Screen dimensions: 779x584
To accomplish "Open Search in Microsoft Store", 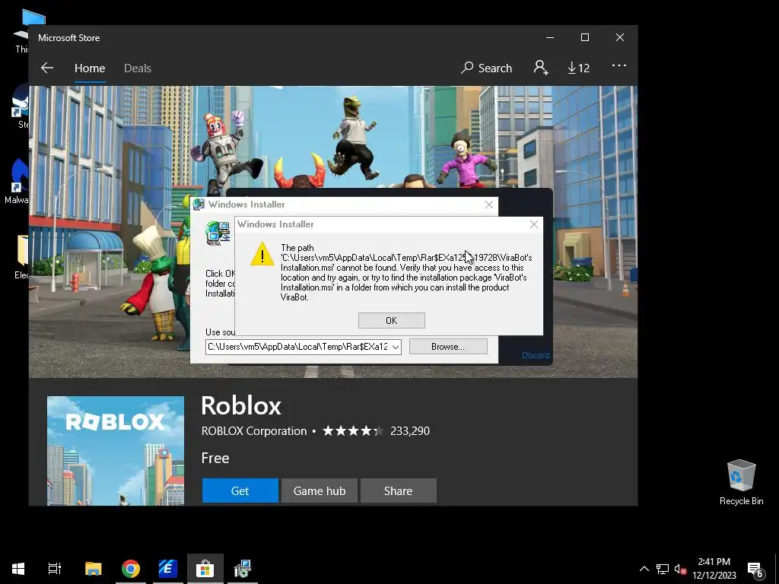I will click(486, 68).
